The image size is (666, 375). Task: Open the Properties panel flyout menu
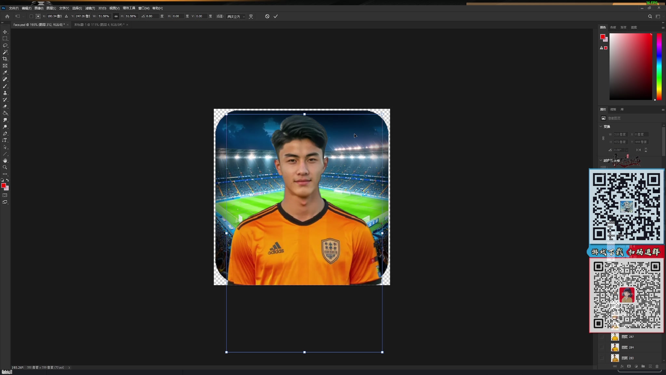pos(663,109)
